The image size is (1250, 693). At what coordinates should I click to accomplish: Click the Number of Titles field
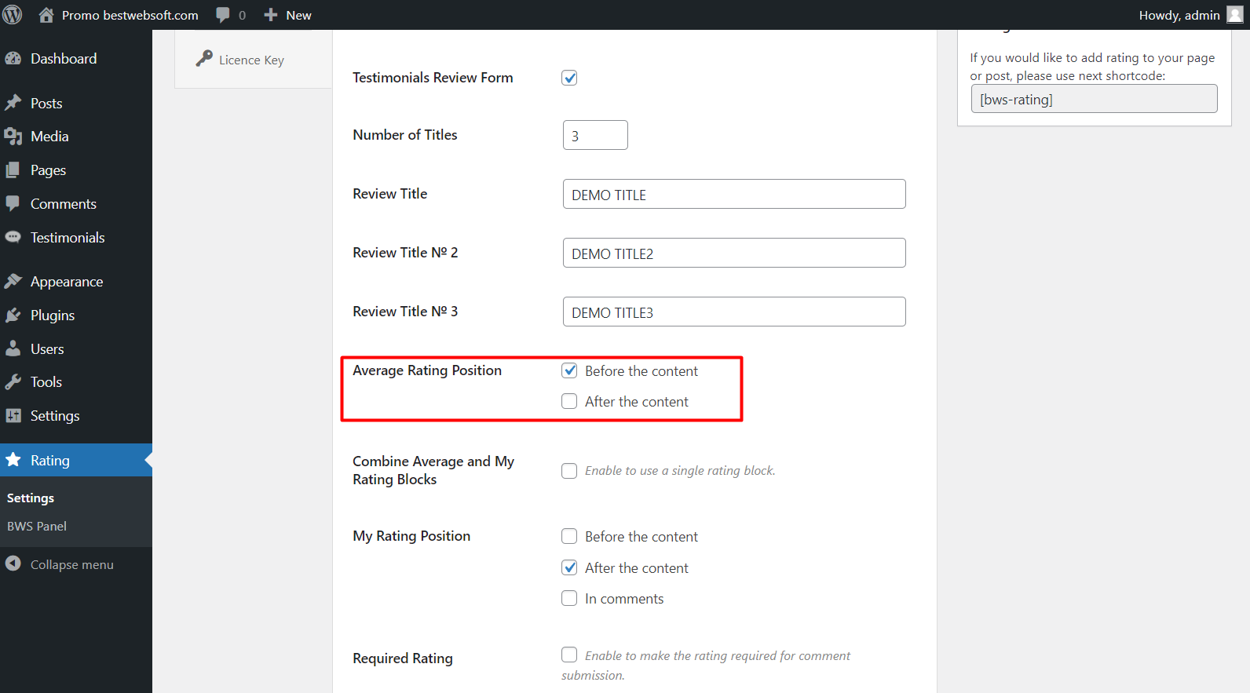click(x=595, y=135)
